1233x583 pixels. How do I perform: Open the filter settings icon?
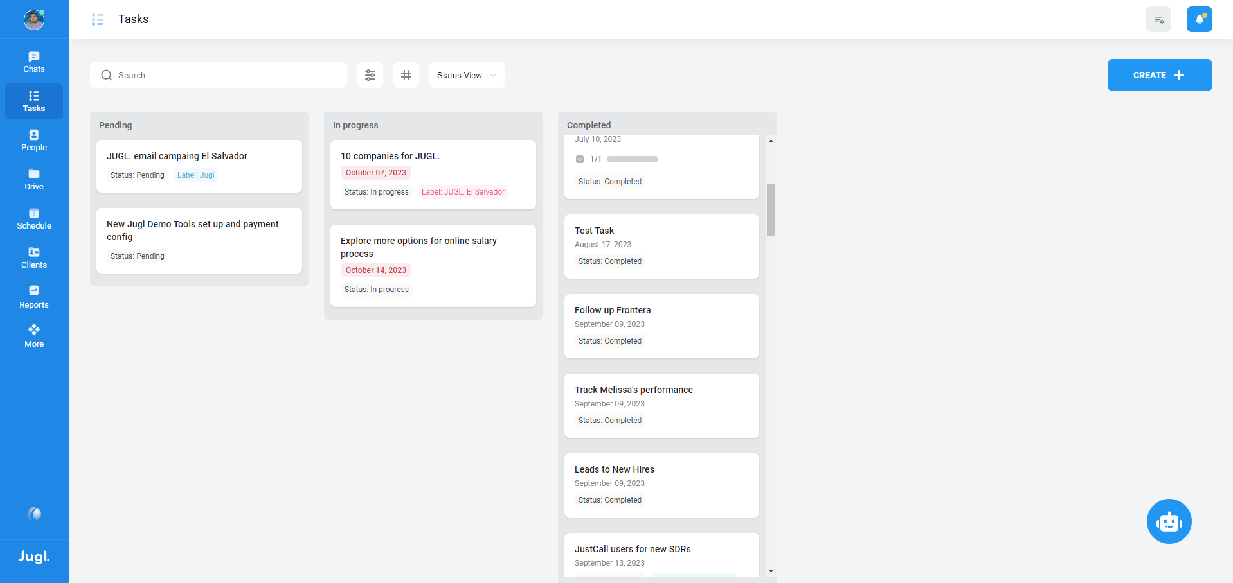tap(370, 75)
